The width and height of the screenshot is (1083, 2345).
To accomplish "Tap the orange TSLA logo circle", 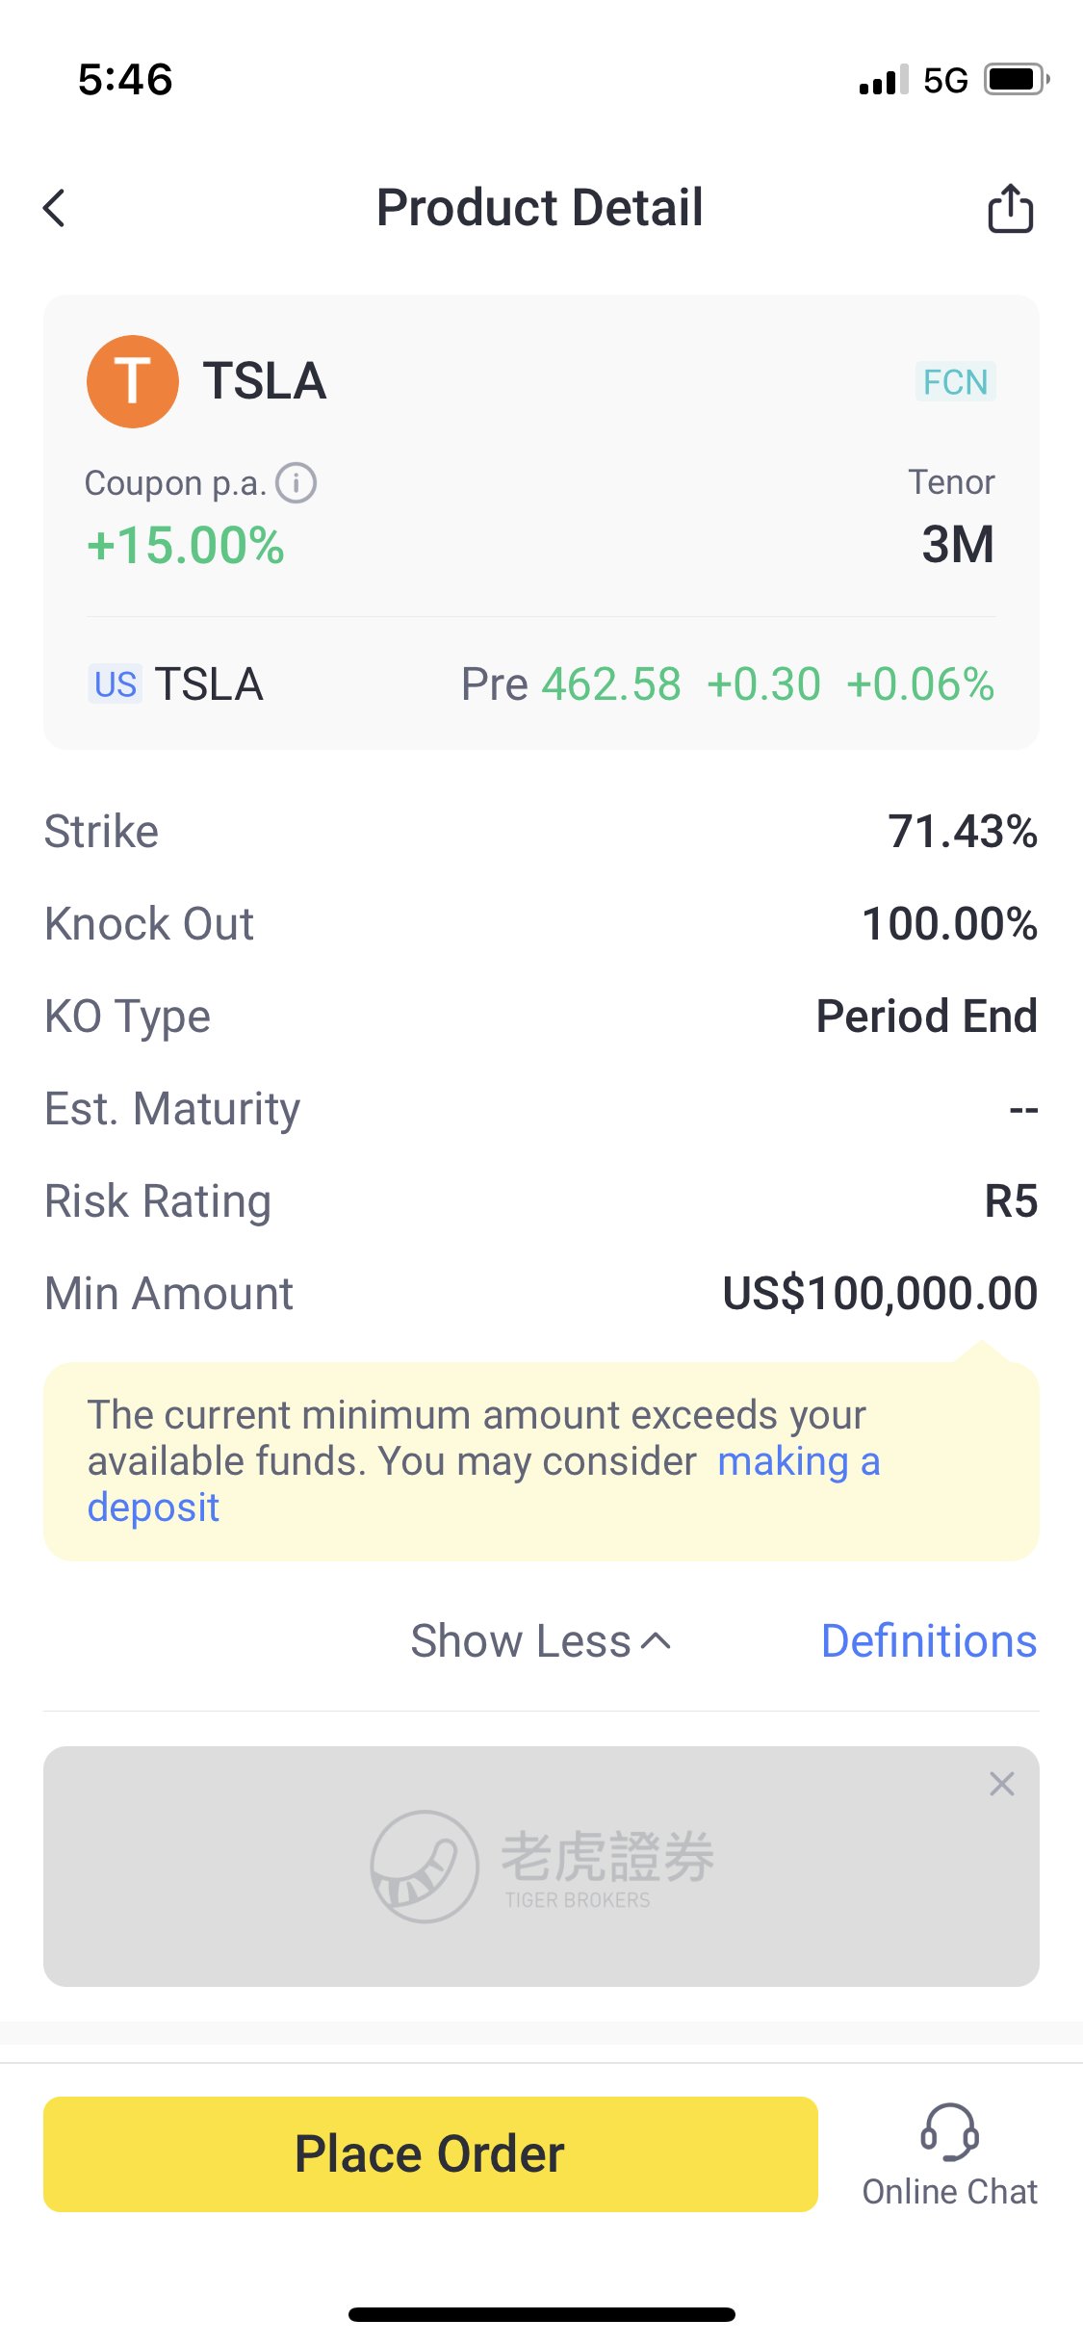I will (x=133, y=381).
